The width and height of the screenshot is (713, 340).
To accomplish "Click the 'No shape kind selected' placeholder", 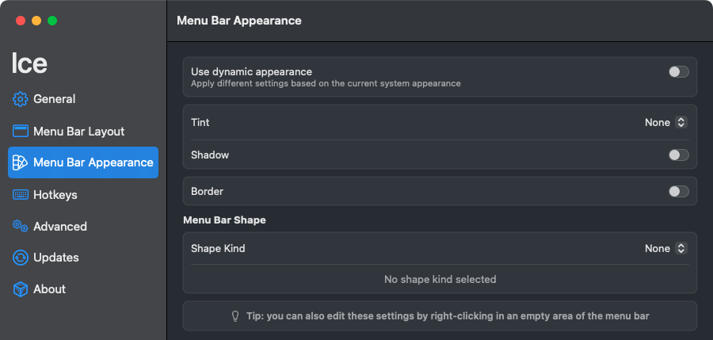I will pyautogui.click(x=440, y=279).
